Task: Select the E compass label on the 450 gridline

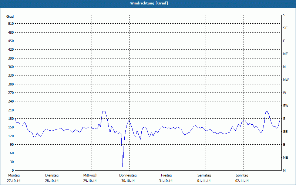Action: pyautogui.click(x=284, y=41)
